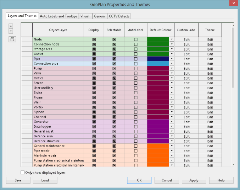Viewport: 240px width, 190px height.
Task: Click the copy layers icon button
Action: [x=12, y=39]
